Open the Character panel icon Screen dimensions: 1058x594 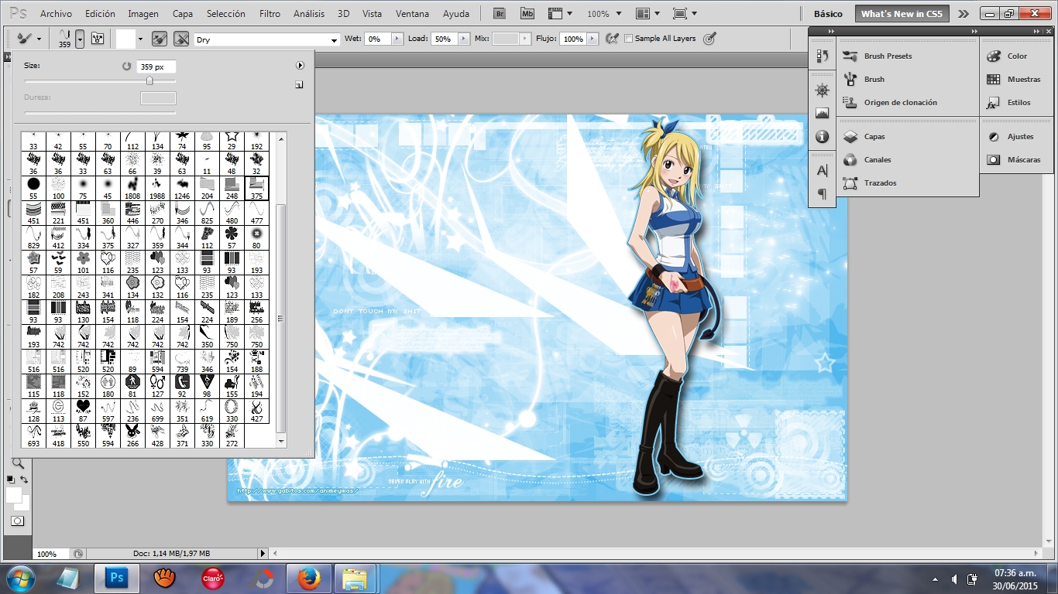tap(823, 171)
